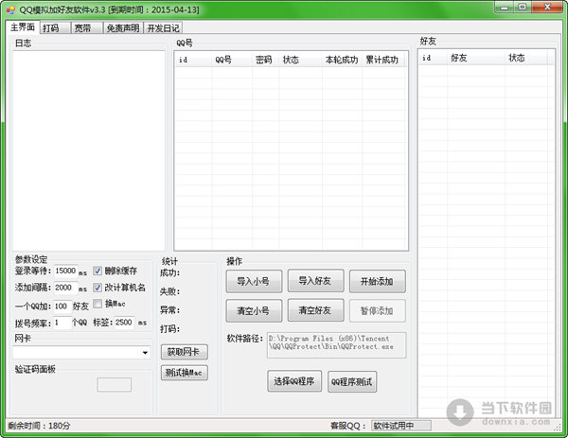Image resolution: width=568 pixels, height=438 pixels.
Task: Close the QQ模拟加好友软件 window
Action: click(547, 7)
